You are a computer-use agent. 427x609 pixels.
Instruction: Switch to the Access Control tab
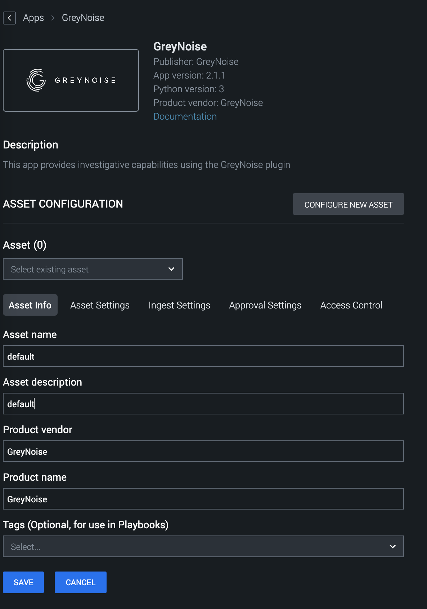click(x=351, y=305)
